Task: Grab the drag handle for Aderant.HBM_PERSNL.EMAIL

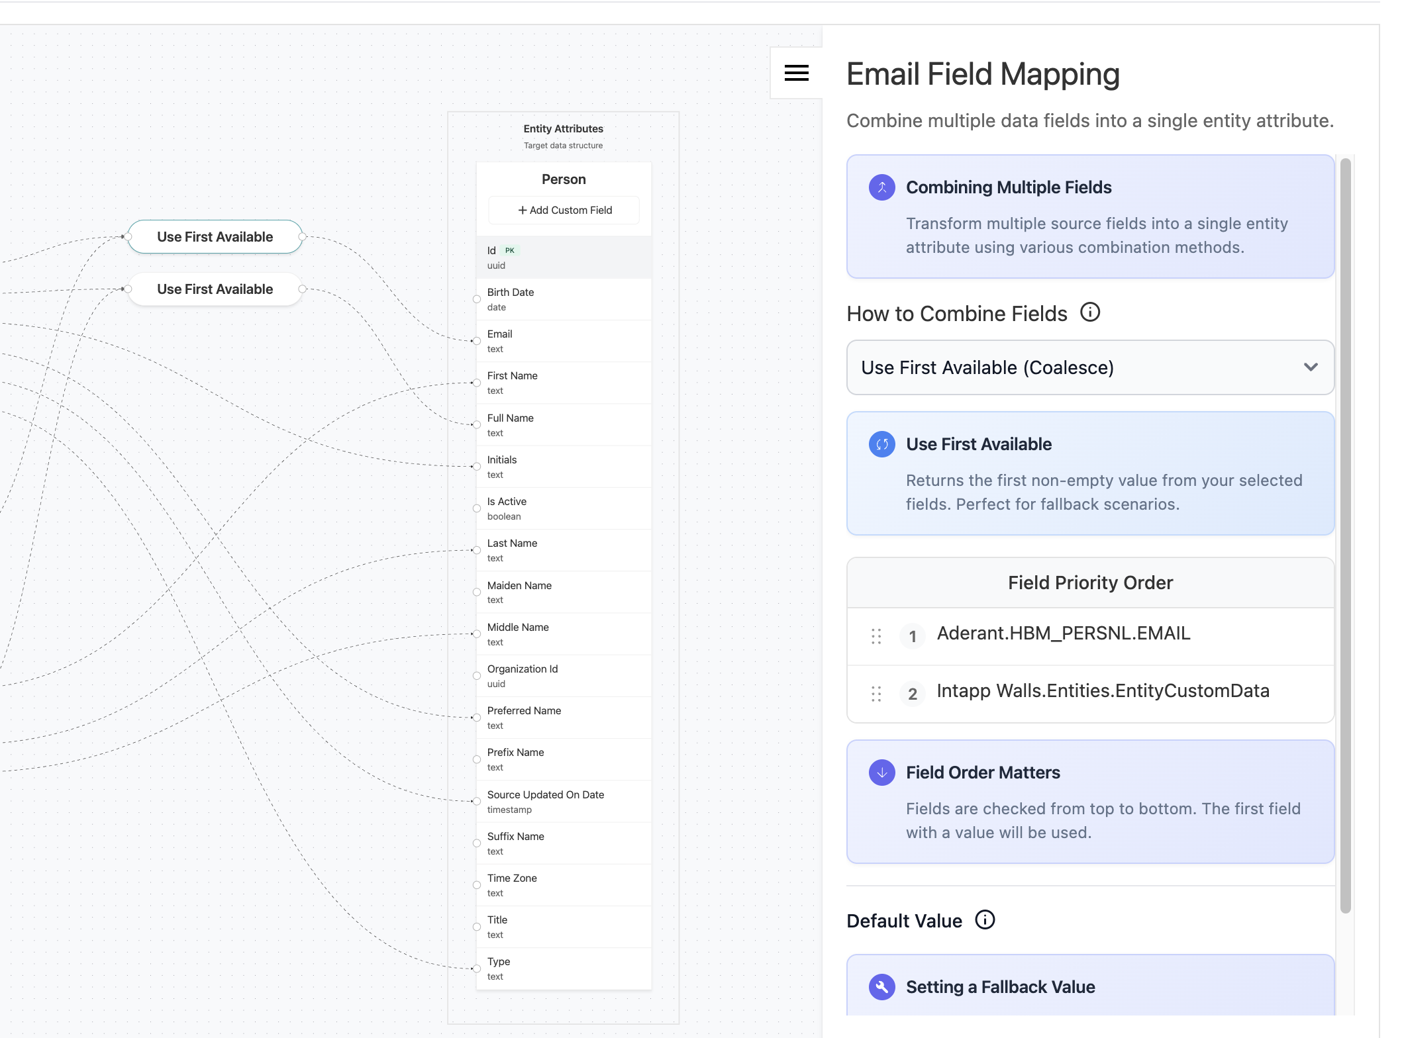Action: (x=876, y=636)
